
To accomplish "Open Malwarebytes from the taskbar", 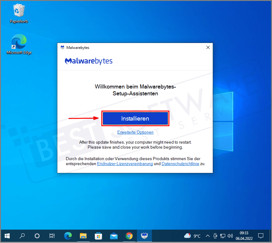I will click(x=144, y=236).
